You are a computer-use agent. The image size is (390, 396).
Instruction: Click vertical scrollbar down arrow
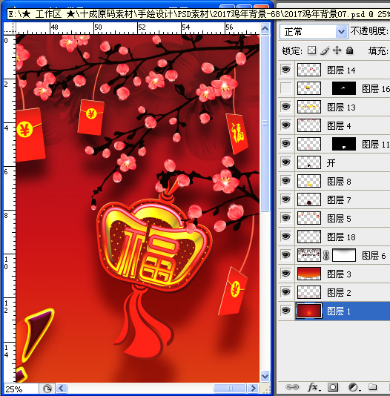click(265, 377)
